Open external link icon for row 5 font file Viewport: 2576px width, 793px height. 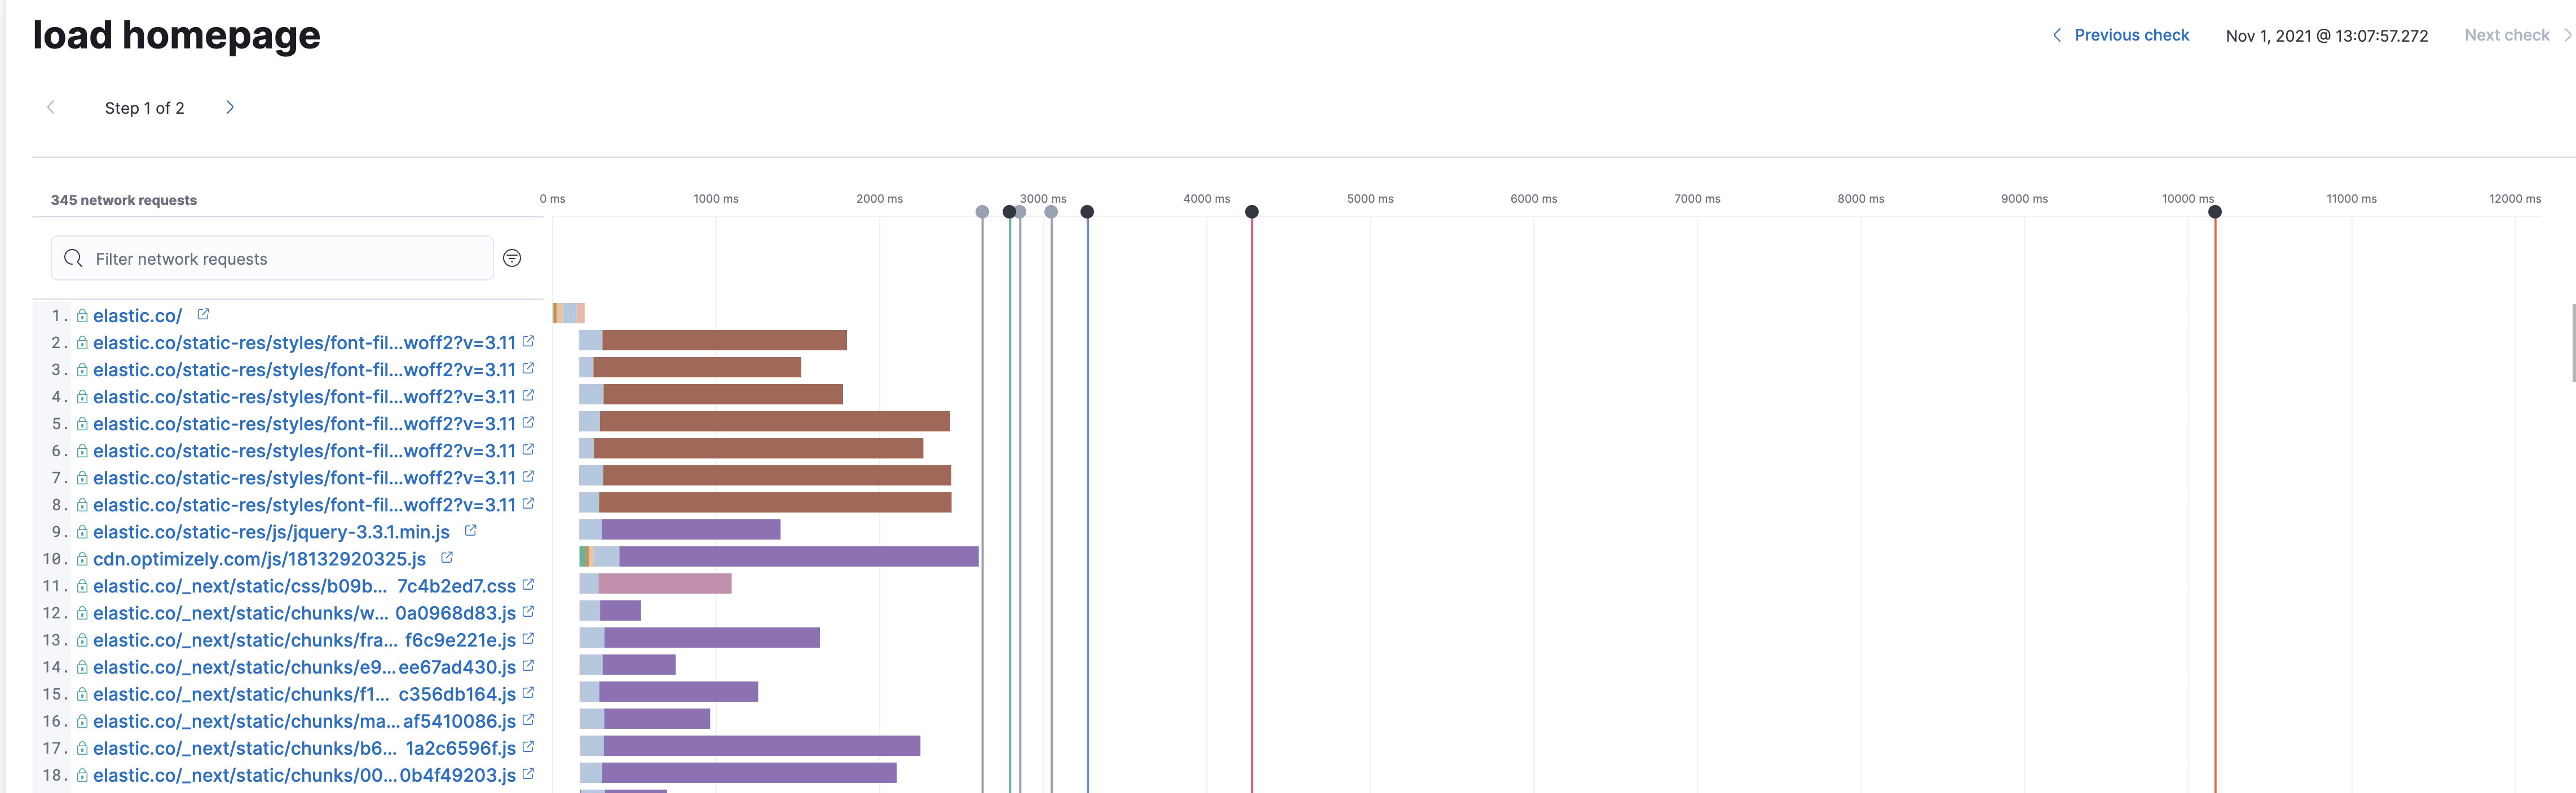[x=528, y=421]
